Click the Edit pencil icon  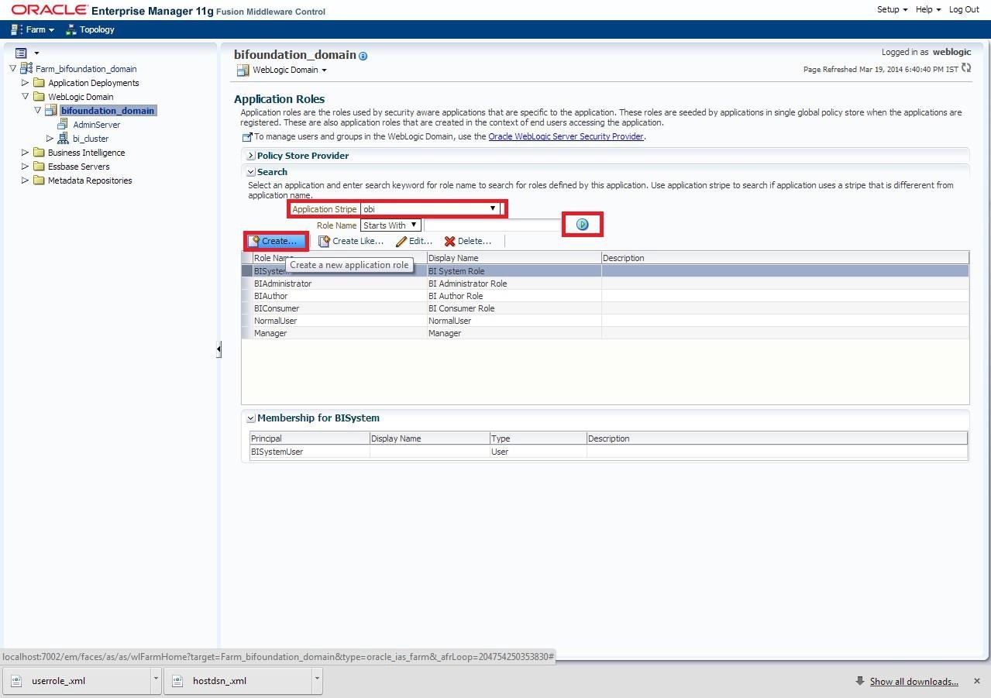401,242
